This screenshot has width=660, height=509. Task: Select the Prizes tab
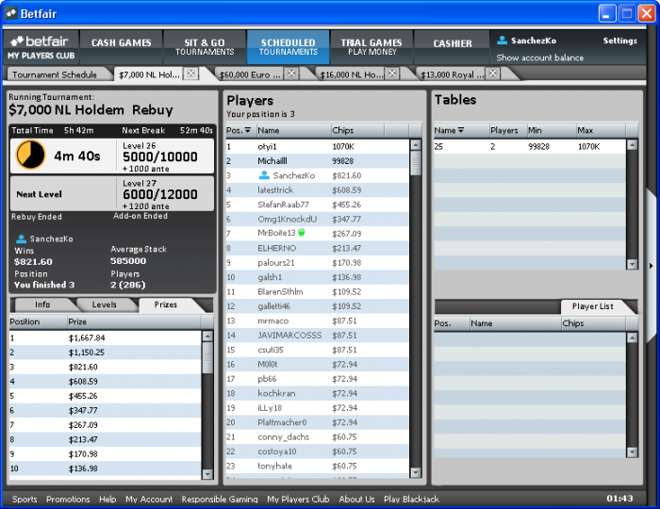coord(165,304)
